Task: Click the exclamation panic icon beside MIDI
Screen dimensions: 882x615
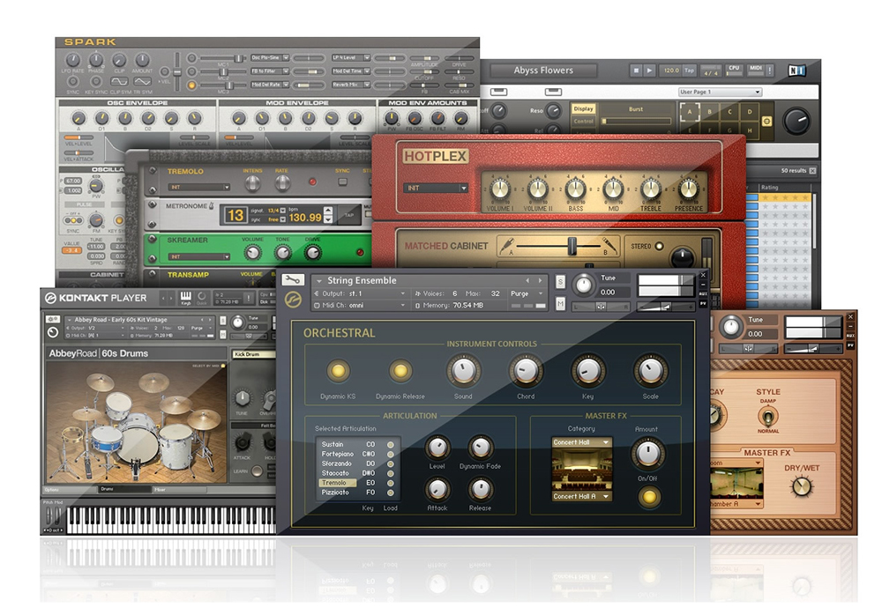Action: [x=769, y=70]
